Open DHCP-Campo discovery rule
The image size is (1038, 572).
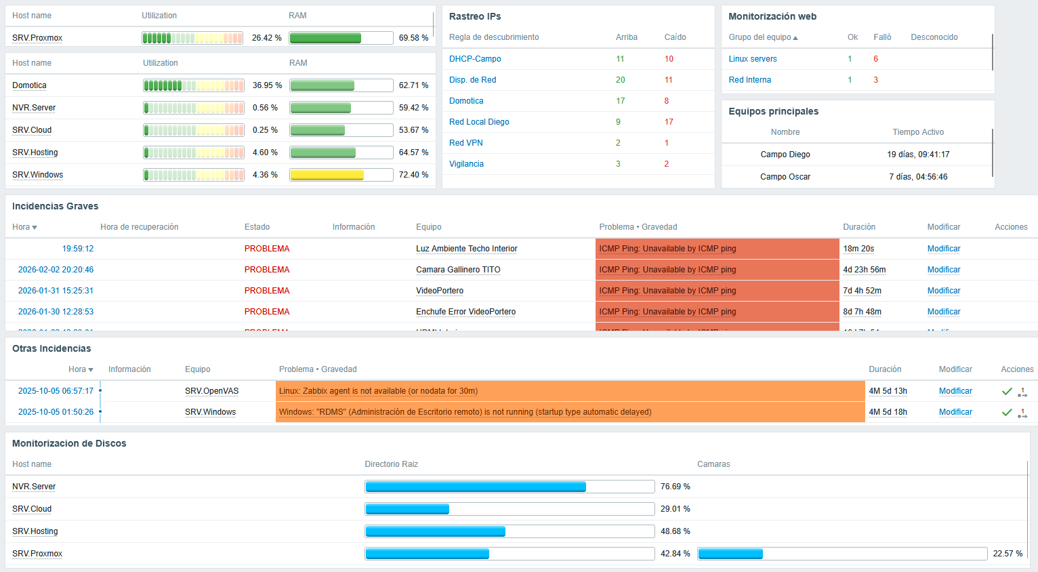coord(475,59)
